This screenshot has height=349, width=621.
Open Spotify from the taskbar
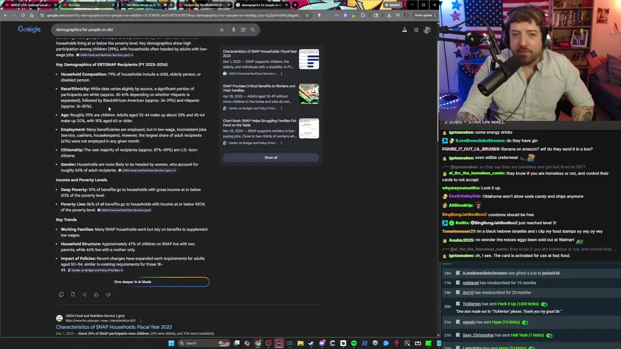click(354, 343)
